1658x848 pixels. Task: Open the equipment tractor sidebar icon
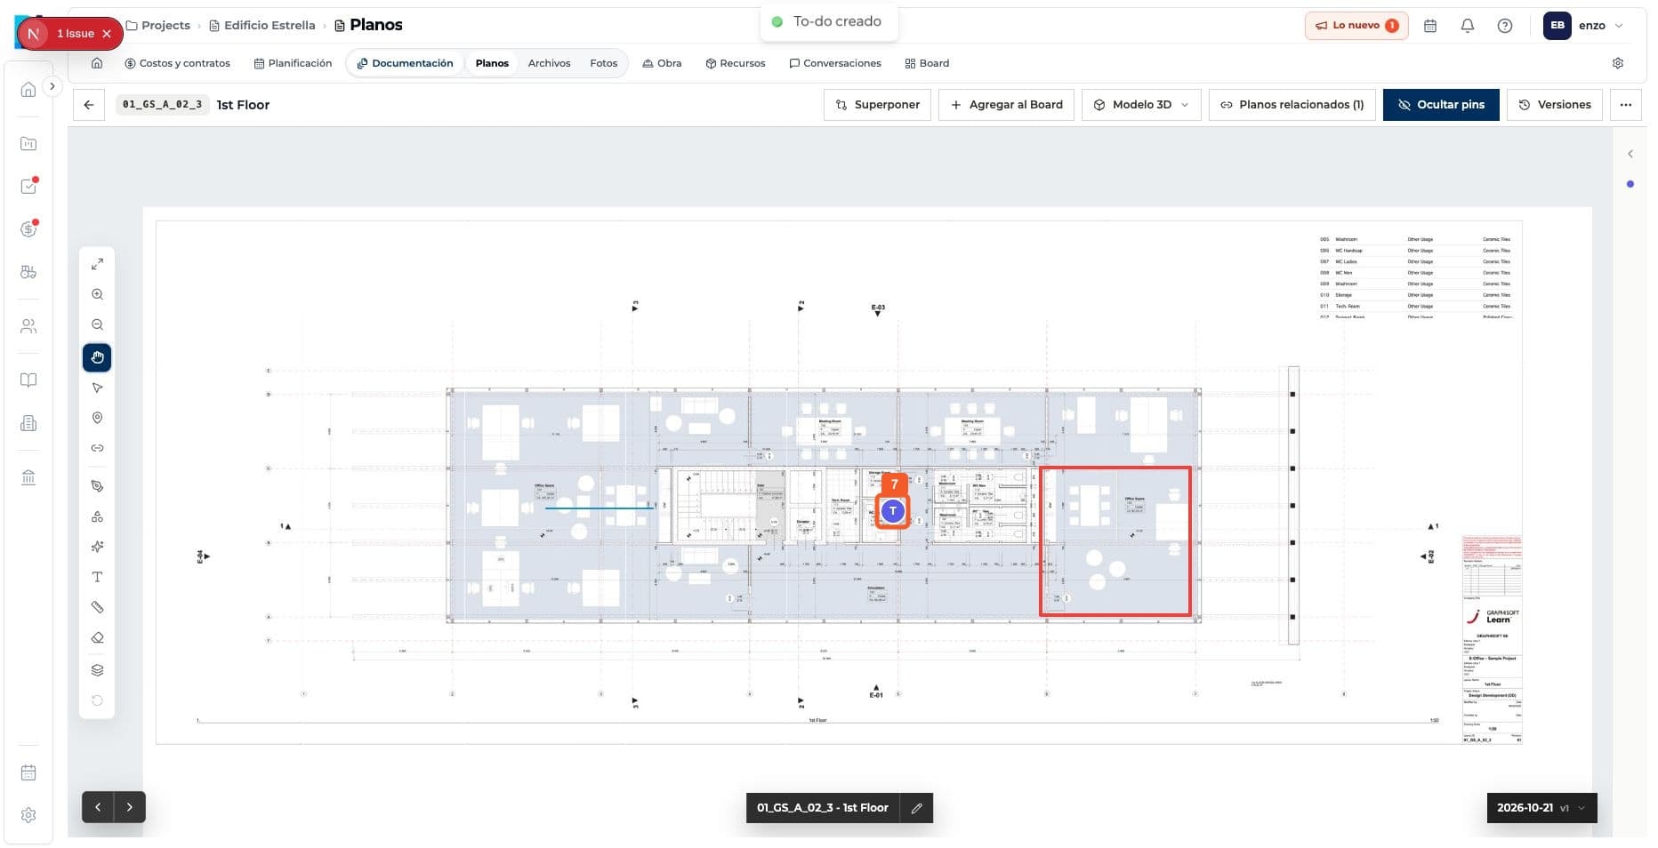[28, 272]
